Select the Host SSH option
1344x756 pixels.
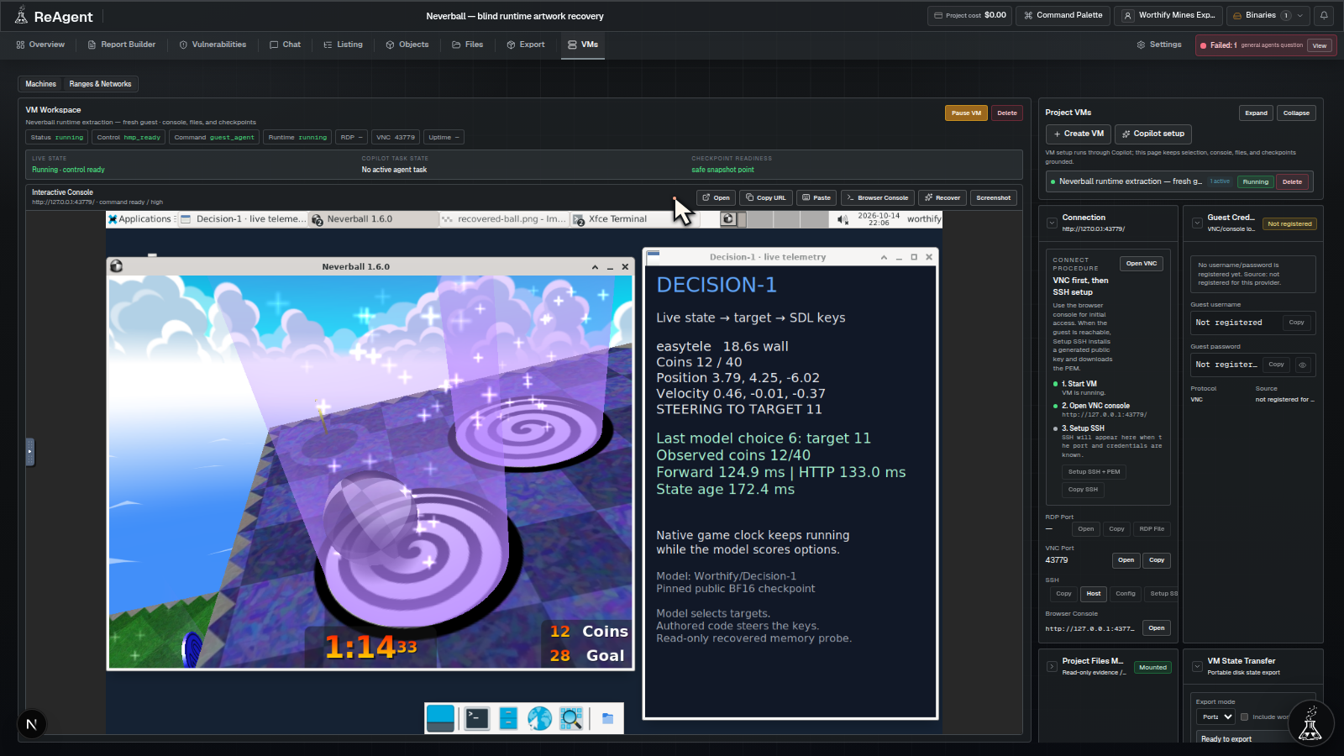point(1094,594)
